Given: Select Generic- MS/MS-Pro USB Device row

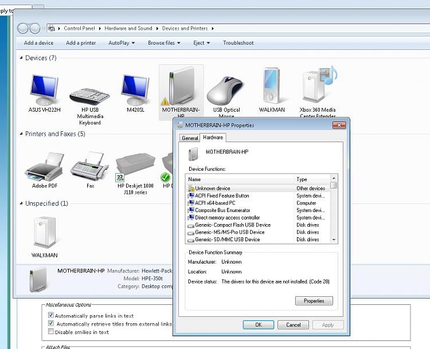Looking at the screenshot, I should coord(258,232).
